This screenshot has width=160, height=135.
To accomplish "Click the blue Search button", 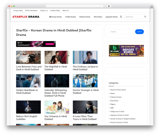I will coord(140,32).
